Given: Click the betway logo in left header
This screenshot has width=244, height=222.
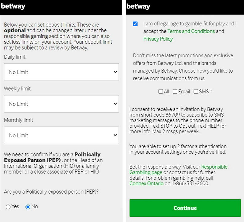Looking at the screenshot, I should 13,6.
